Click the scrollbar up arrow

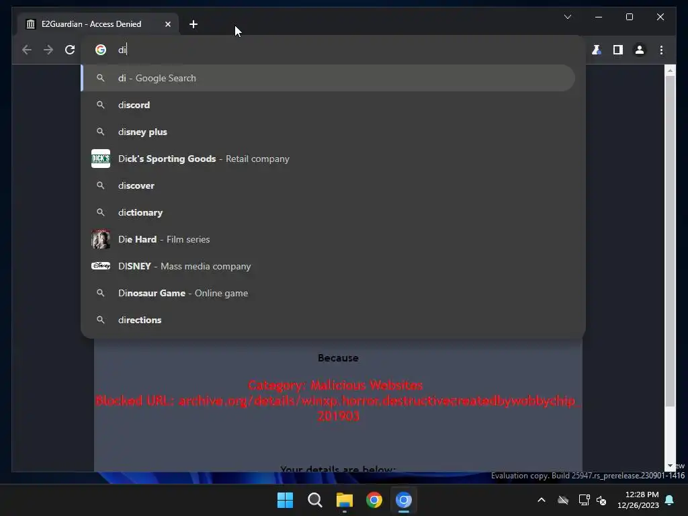tap(670, 70)
